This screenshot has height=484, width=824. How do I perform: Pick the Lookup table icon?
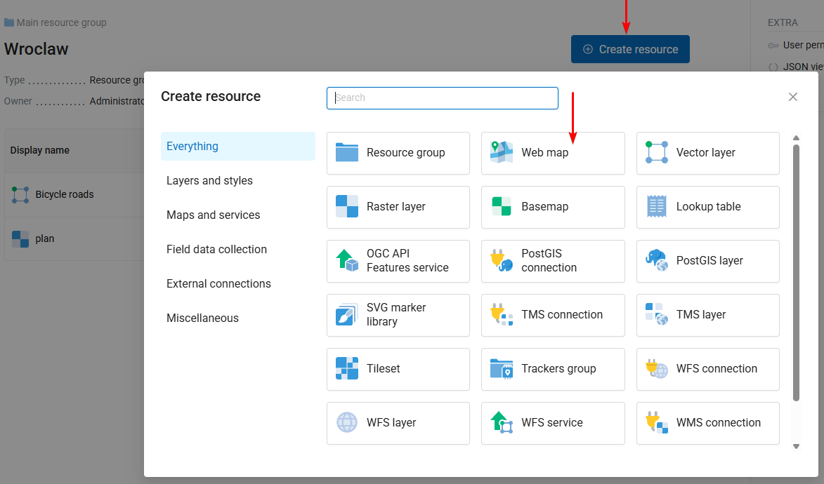656,207
